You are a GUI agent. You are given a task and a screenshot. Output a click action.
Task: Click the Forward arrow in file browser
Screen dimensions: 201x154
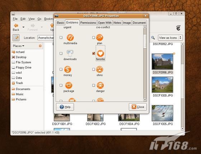(x=33, y=25)
